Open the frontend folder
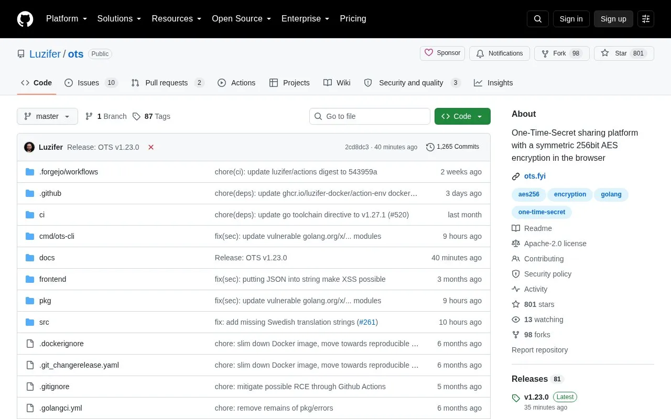 (x=53, y=279)
